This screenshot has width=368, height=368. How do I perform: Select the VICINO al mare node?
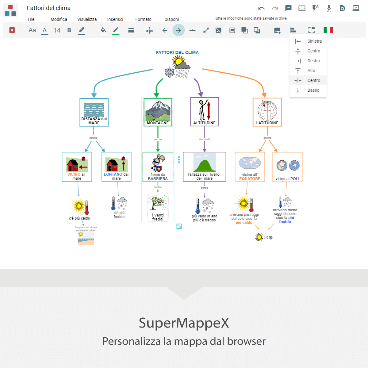pos(77,167)
